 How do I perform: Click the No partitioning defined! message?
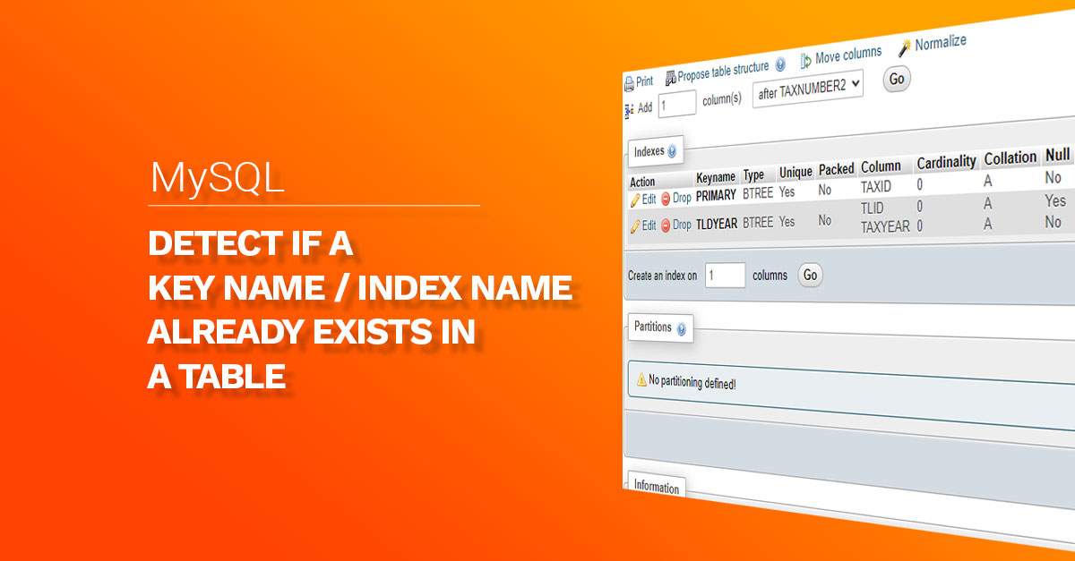(692, 383)
